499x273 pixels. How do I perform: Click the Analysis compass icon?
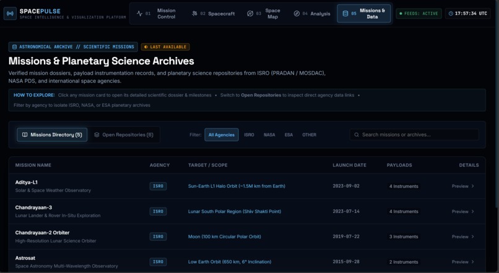pyautogui.click(x=297, y=14)
